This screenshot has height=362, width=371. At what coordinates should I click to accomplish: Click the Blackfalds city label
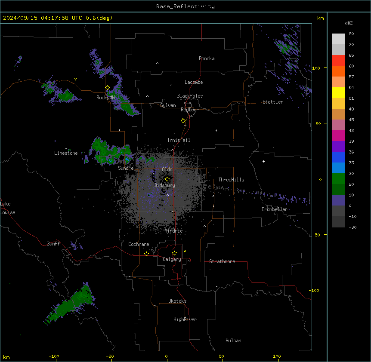(x=190, y=96)
